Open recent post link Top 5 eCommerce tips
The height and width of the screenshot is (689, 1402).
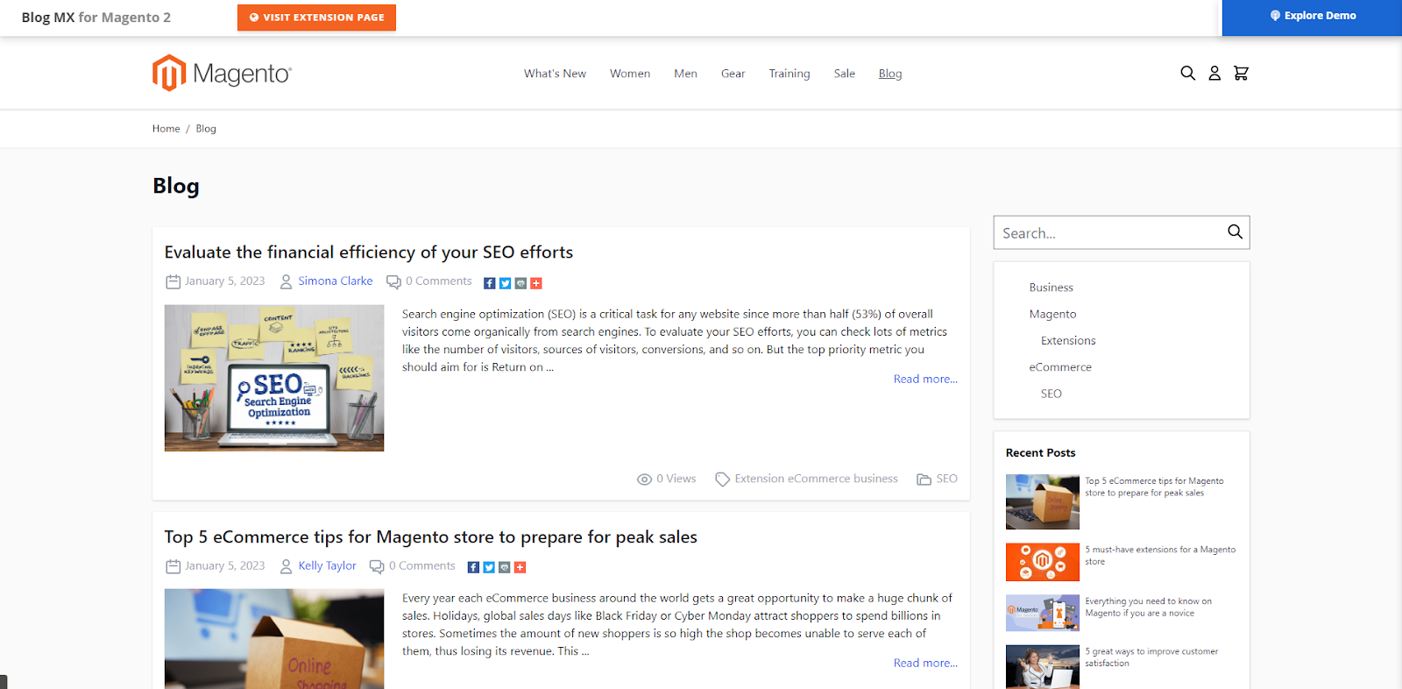click(1154, 487)
